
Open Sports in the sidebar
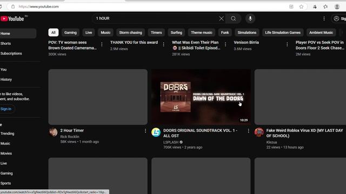(x=18, y=183)
